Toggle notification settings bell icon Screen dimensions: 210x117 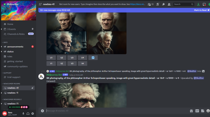(x=158, y=4)
